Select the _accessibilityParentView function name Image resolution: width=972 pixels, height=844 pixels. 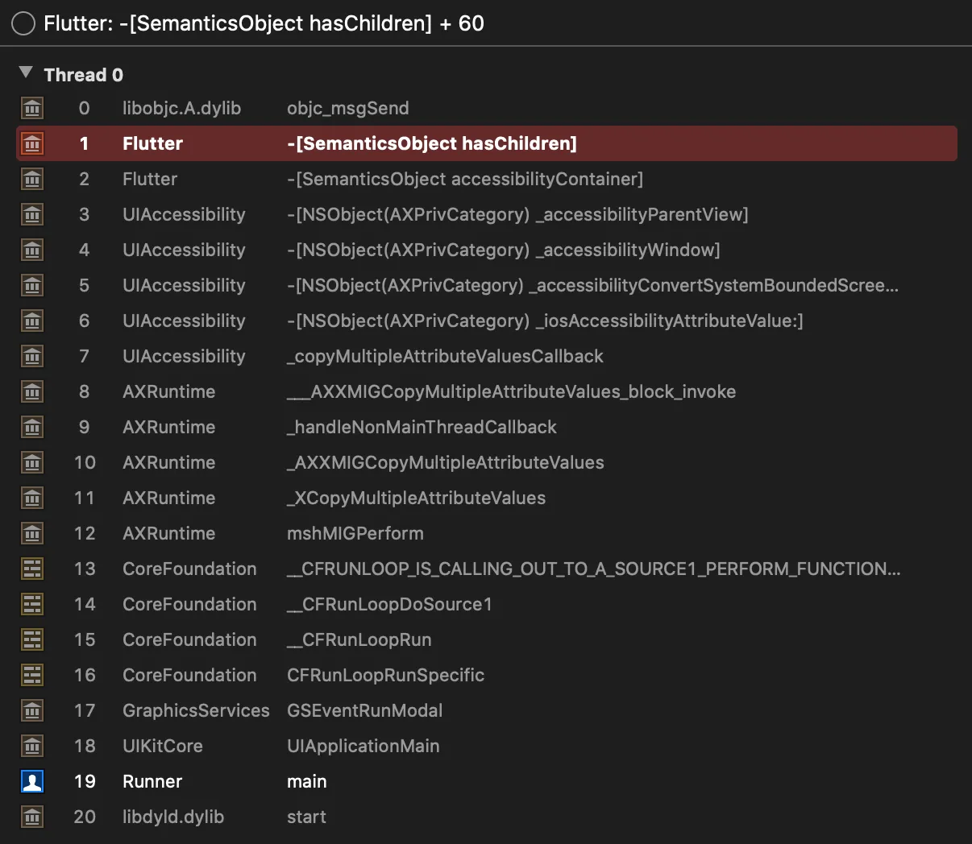pyautogui.click(x=518, y=215)
